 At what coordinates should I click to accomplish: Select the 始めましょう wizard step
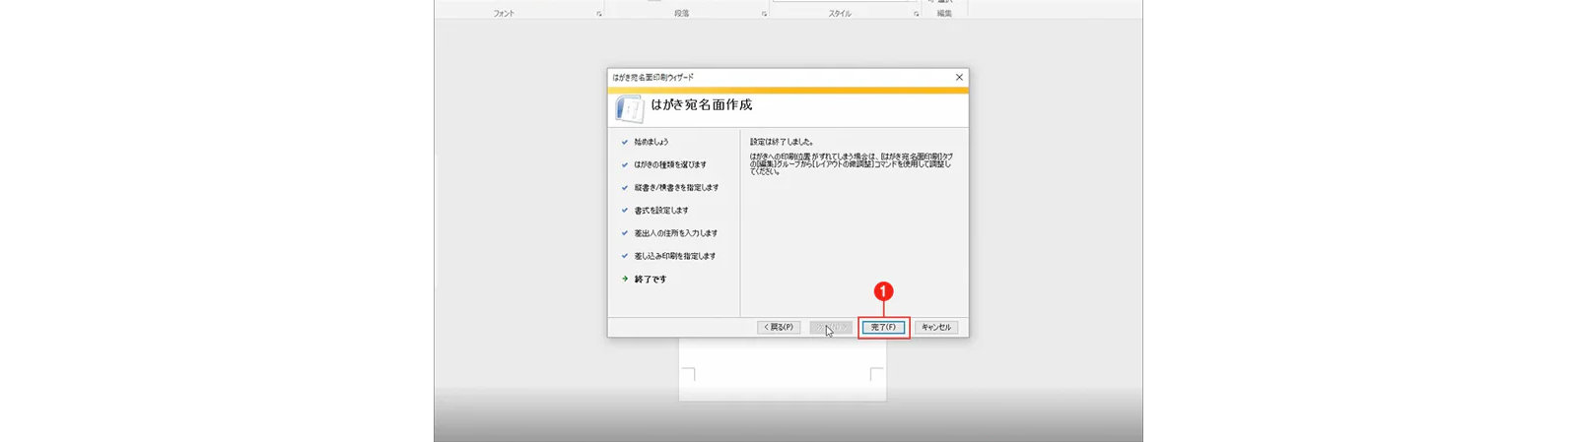651,142
